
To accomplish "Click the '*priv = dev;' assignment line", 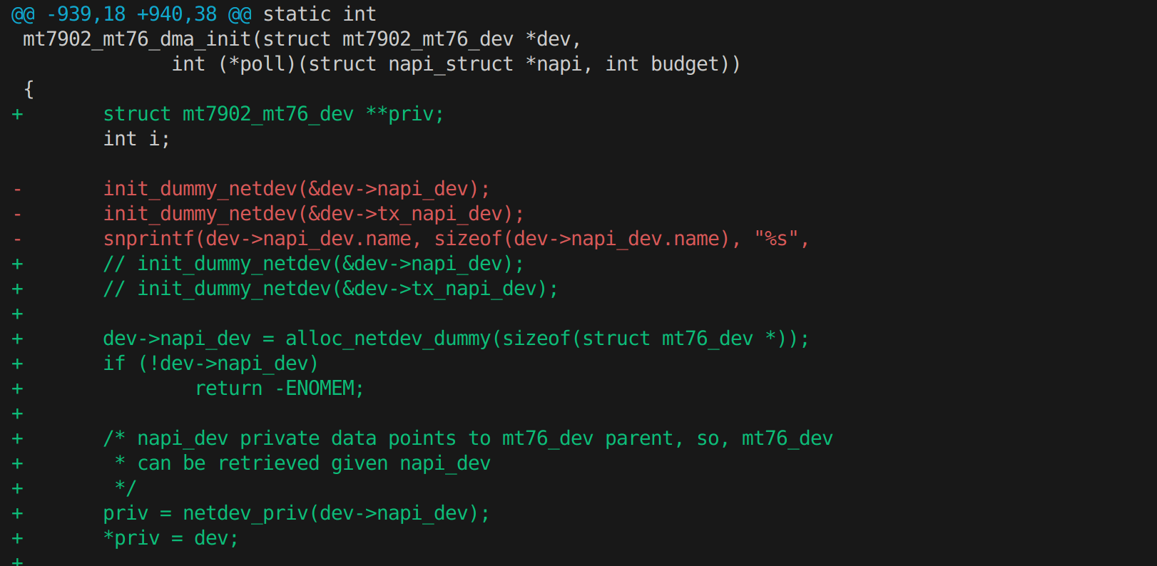I will pyautogui.click(x=170, y=538).
